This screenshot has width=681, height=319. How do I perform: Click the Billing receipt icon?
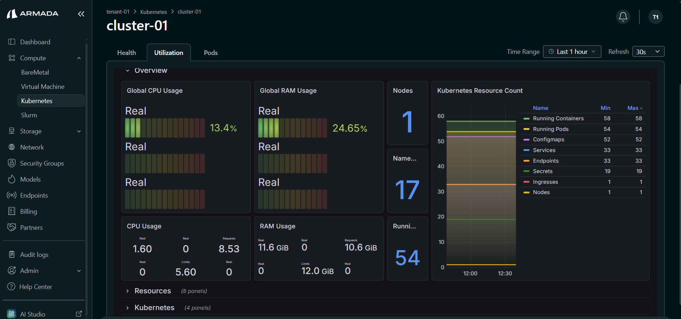[x=12, y=211]
